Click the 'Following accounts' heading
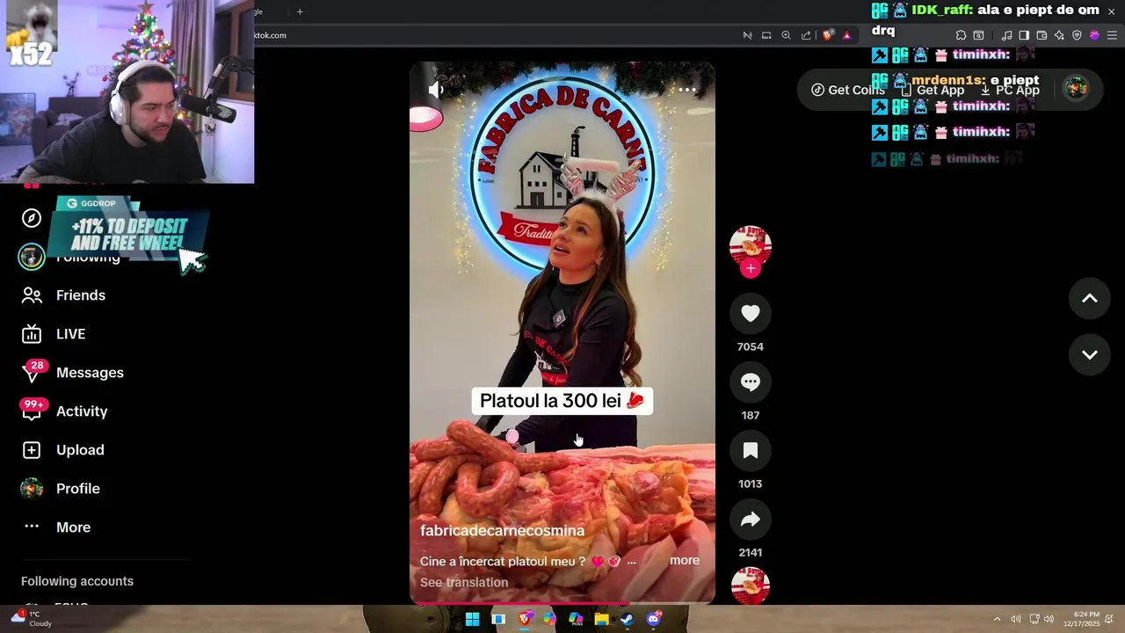 77,581
